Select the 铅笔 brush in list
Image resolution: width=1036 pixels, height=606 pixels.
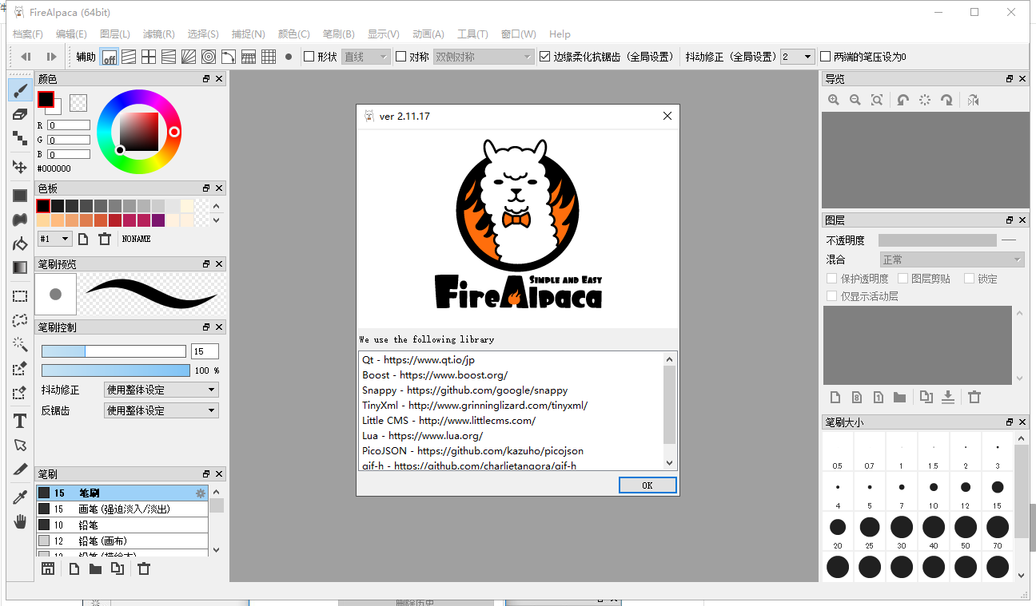click(122, 525)
